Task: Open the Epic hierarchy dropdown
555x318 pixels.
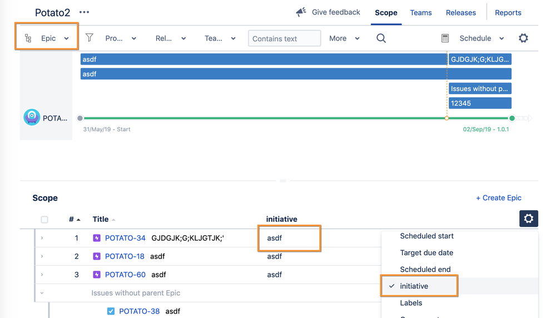Action: tap(46, 38)
